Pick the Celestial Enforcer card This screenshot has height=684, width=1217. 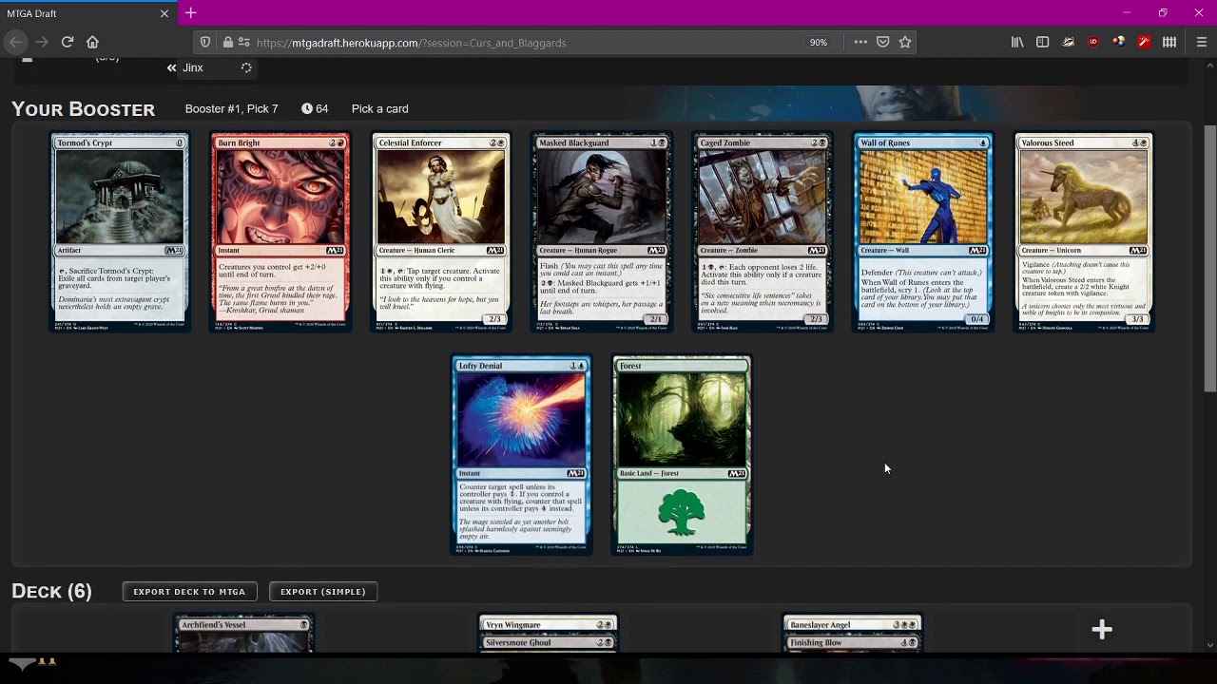[441, 233]
